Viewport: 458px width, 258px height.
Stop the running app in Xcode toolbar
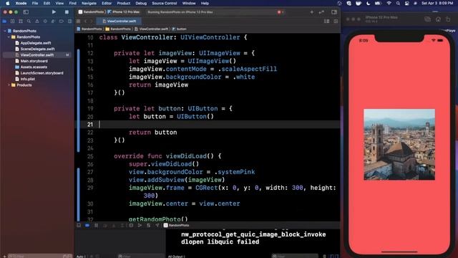coord(67,12)
